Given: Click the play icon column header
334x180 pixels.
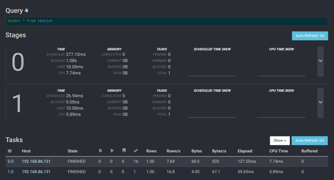Looking at the screenshot, I should (112, 151).
